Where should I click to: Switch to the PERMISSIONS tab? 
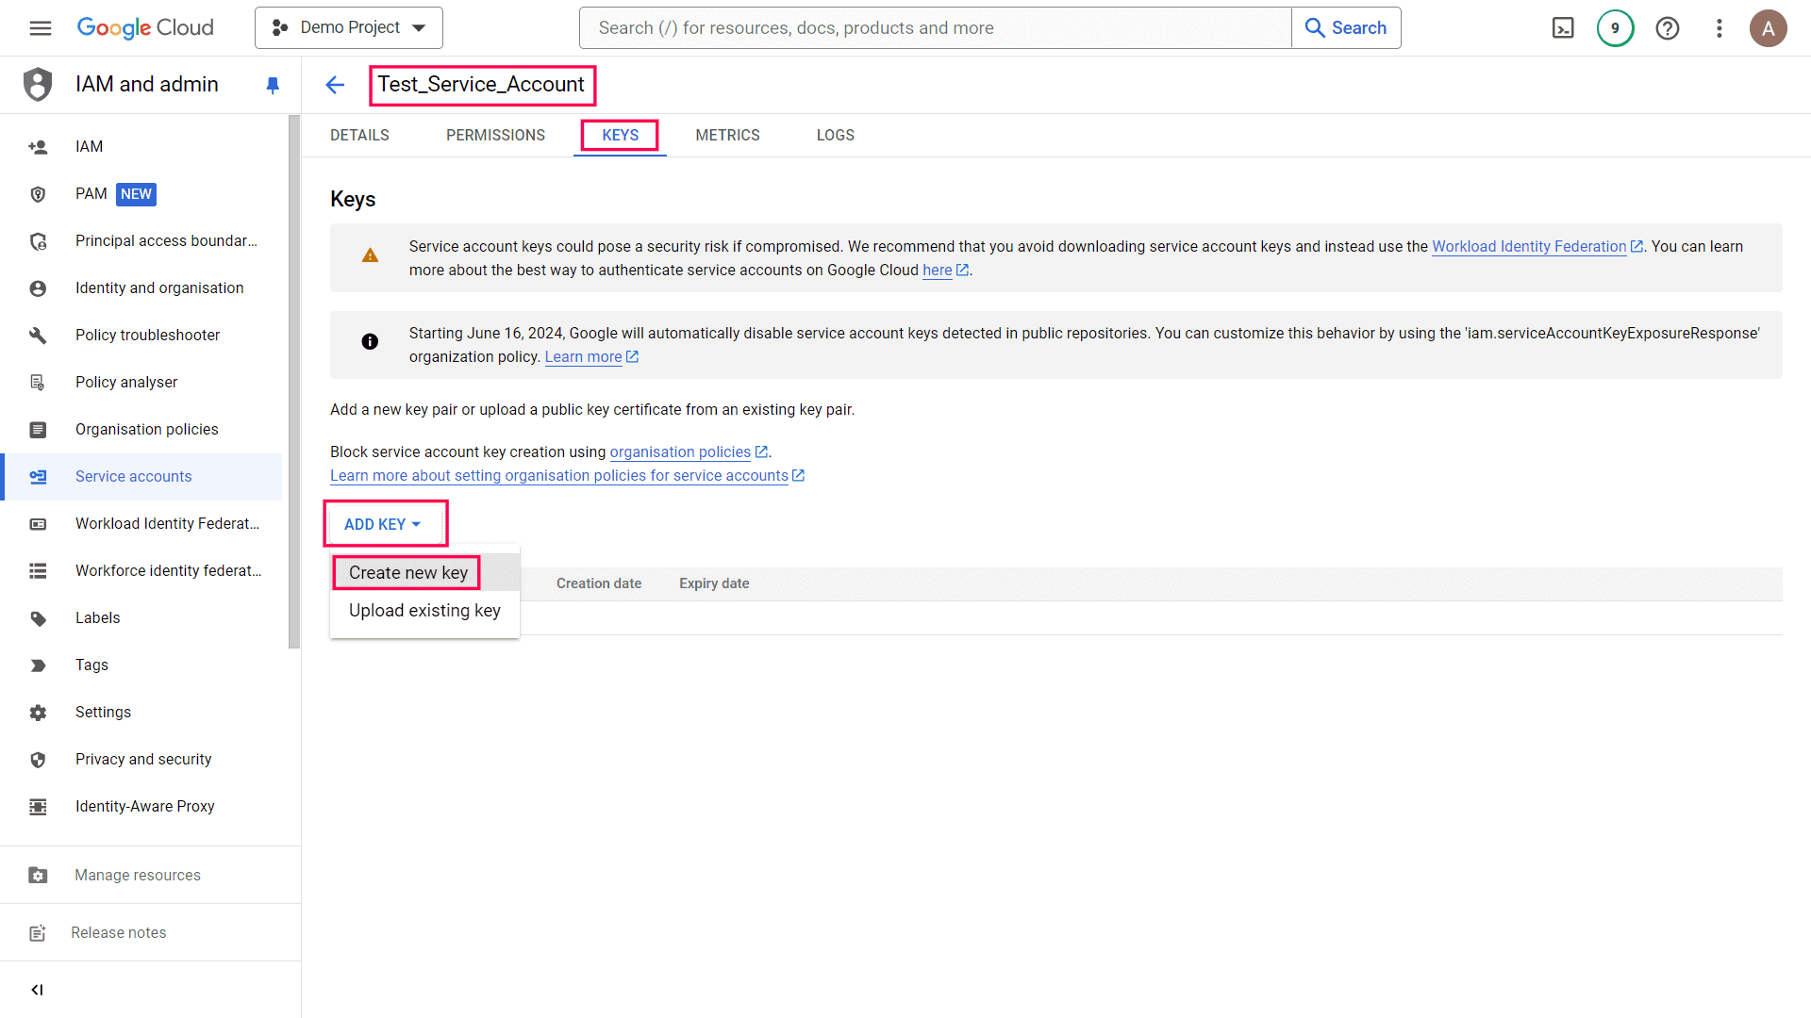point(495,136)
